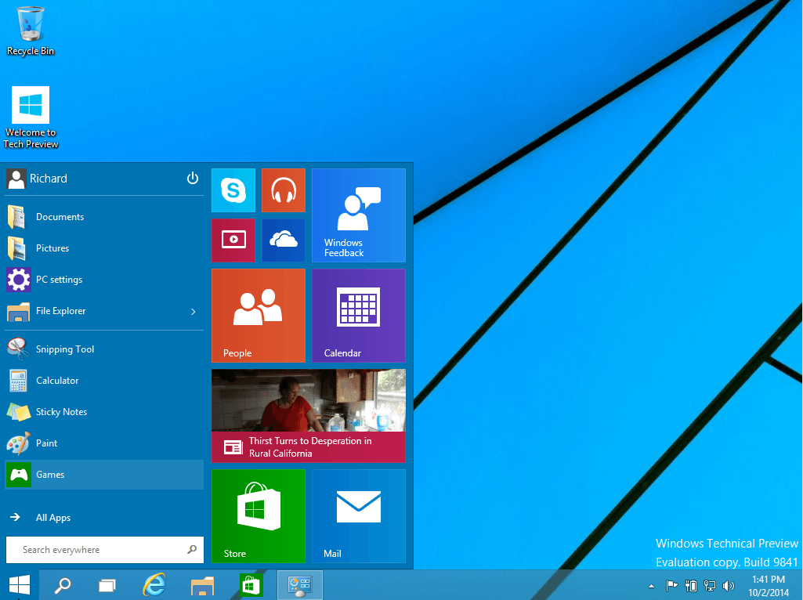The image size is (803, 600).
Task: Click the Richard user name
Action: point(48,179)
